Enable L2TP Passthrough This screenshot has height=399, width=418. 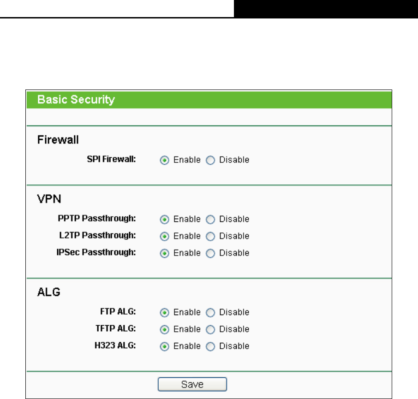165,237
